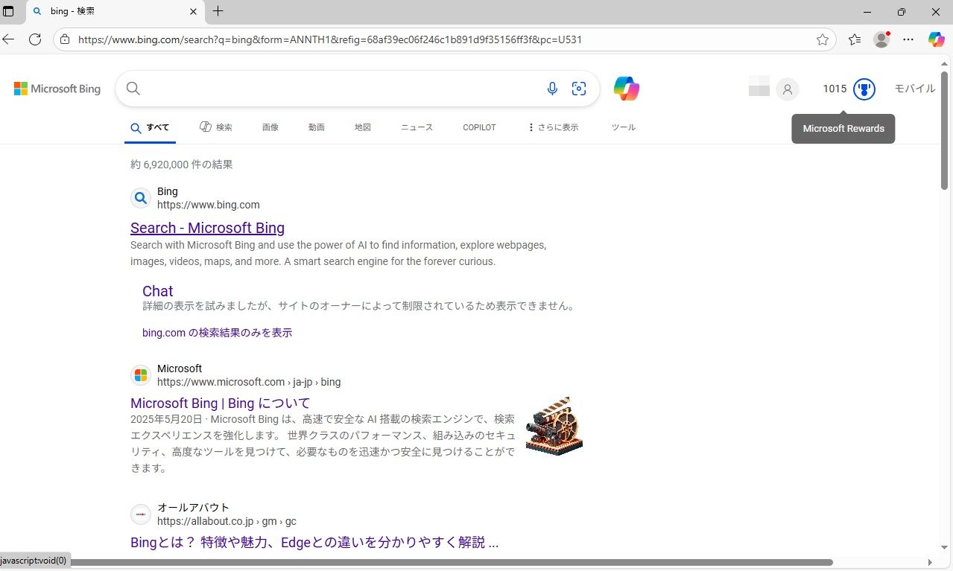
Task: Click the allabout.co.jp › gm › gc URL
Action: [227, 521]
